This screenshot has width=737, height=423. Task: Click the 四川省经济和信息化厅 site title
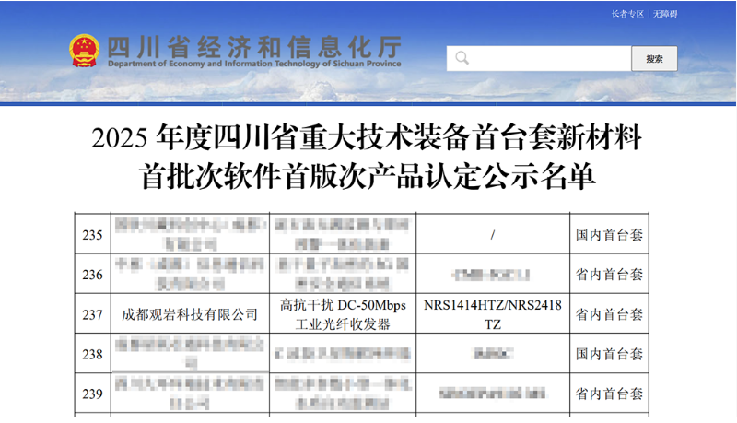tap(254, 46)
